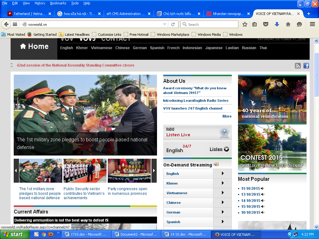
Task: Open the Party congresses thumbnail
Action: 129,171
